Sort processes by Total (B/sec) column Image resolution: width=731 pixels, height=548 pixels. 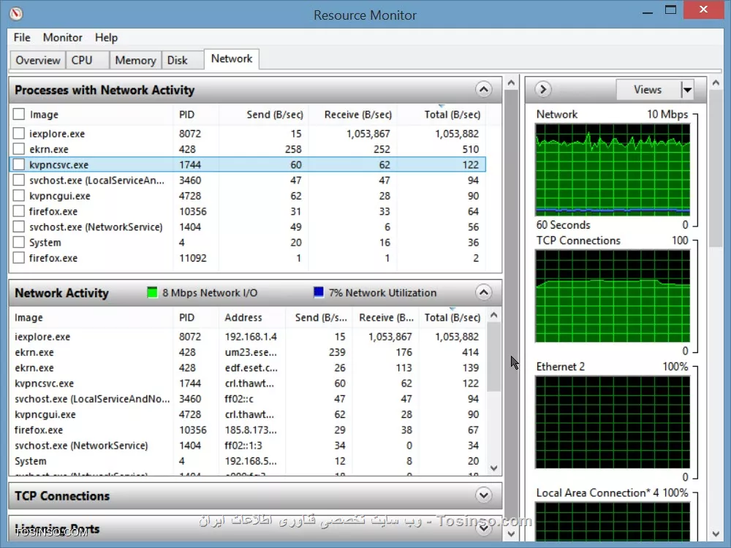coord(442,115)
